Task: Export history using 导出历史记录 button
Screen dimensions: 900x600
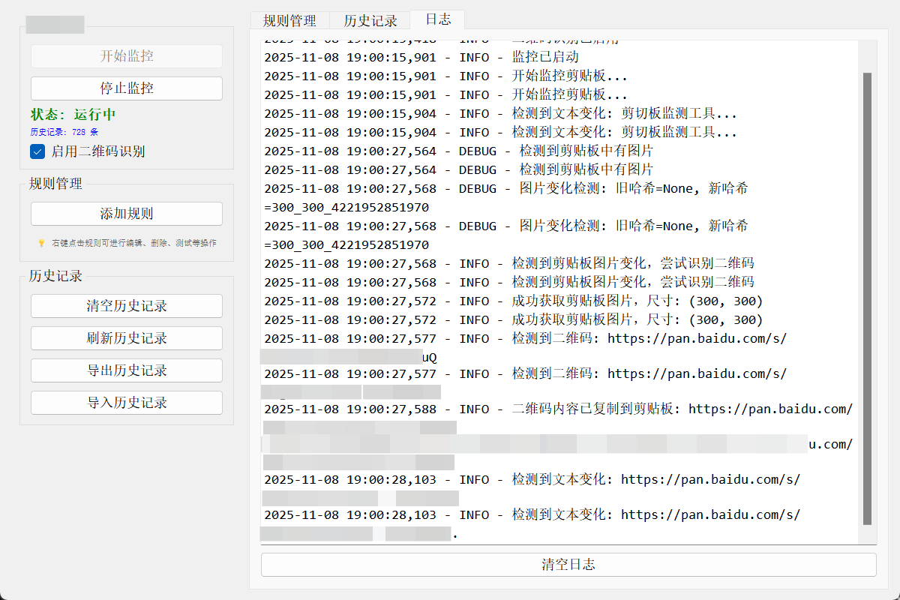Action: click(x=127, y=370)
